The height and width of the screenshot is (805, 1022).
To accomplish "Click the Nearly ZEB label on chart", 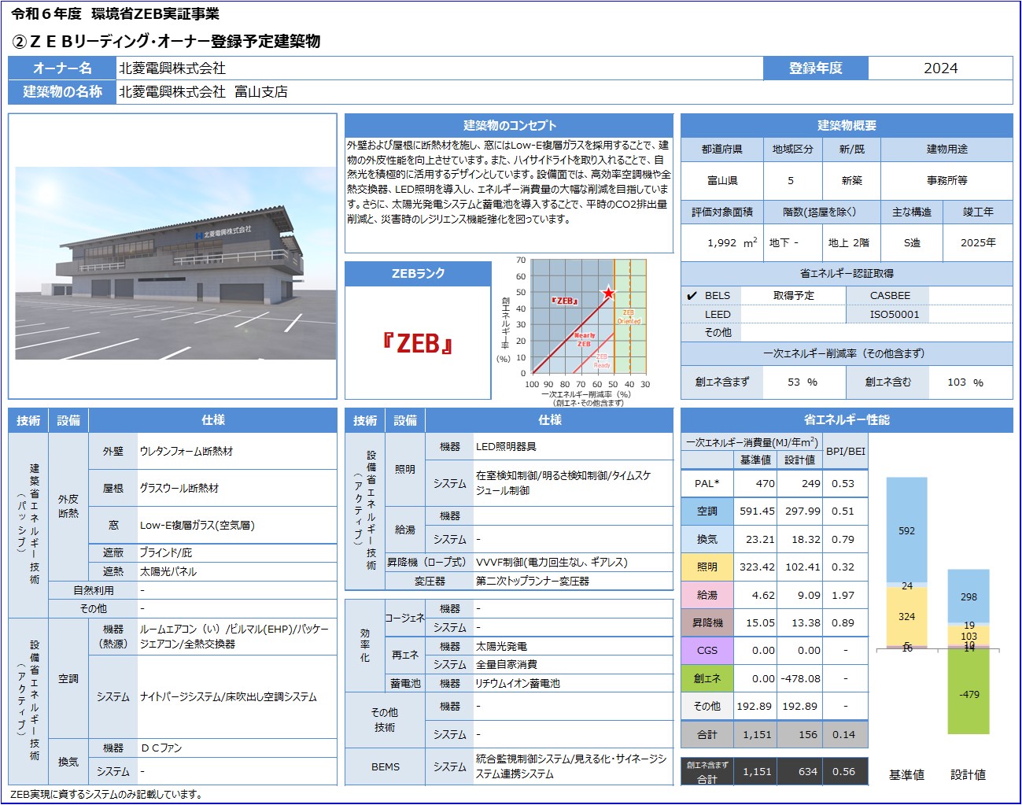I will pos(584,339).
